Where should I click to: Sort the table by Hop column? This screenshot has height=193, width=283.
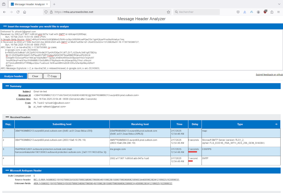(8, 124)
